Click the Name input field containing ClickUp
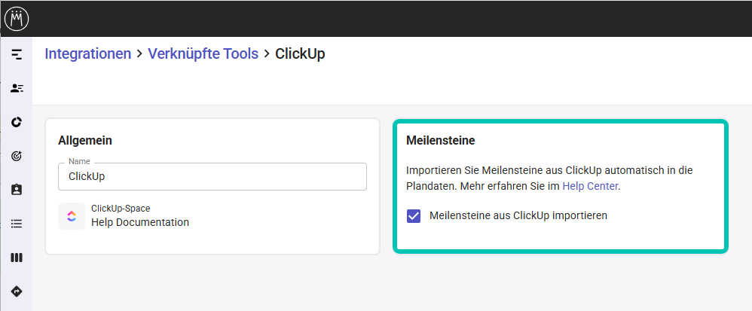 [x=212, y=176]
